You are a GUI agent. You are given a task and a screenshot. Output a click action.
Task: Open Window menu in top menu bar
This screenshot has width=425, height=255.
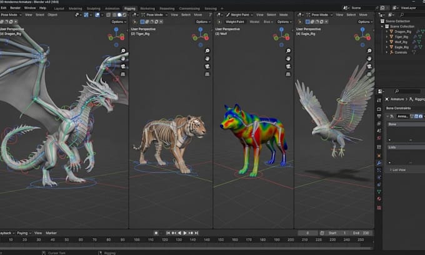(x=30, y=8)
